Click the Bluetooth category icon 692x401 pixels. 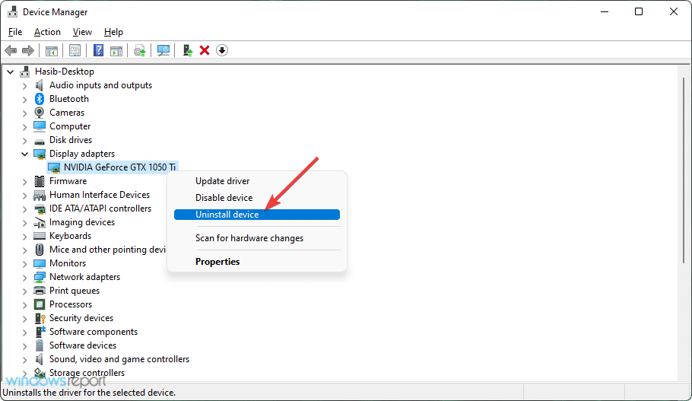click(40, 99)
